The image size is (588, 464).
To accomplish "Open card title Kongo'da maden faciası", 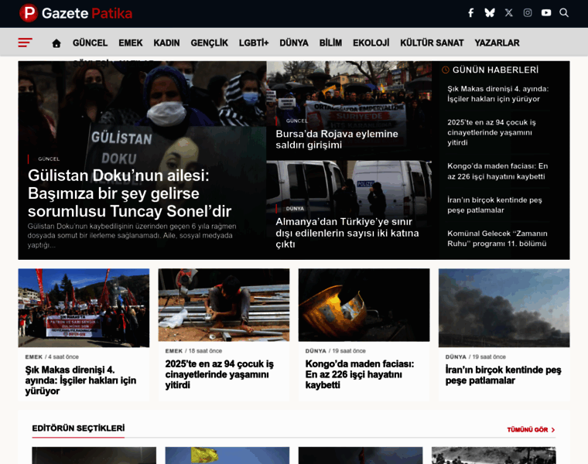I will tap(360, 374).
